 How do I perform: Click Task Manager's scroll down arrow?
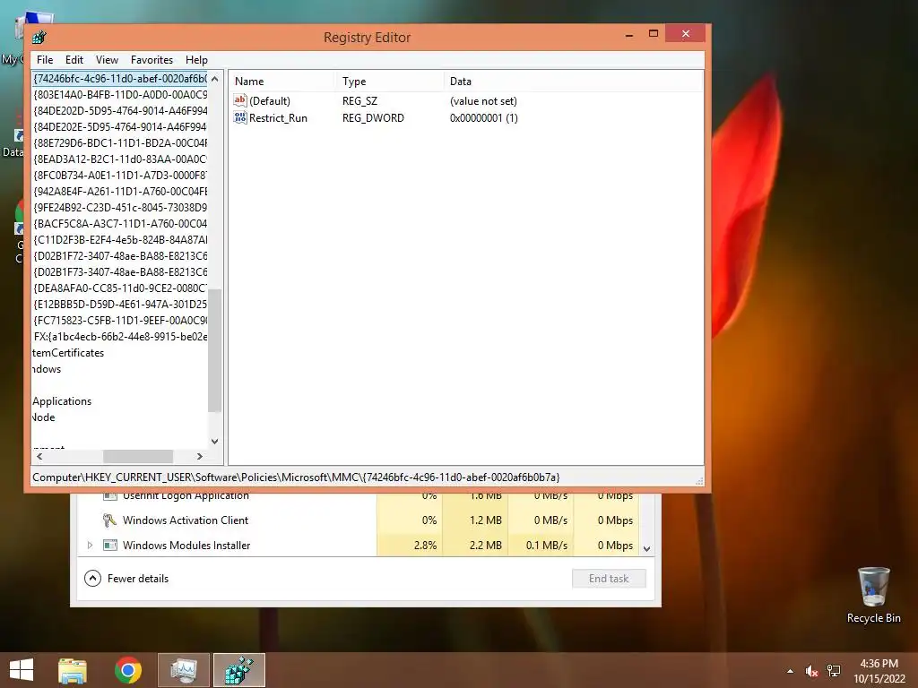click(647, 549)
